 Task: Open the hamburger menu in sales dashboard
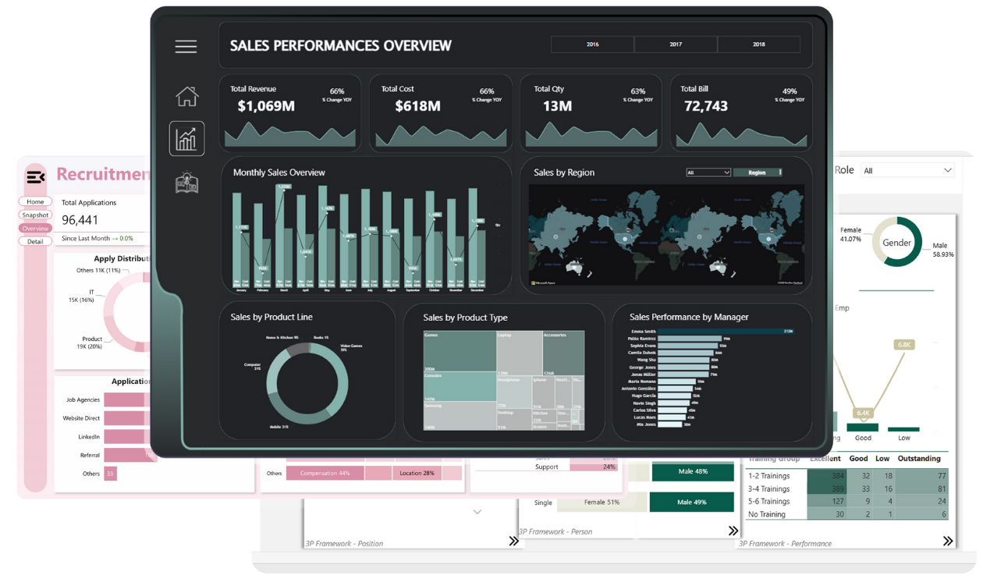click(186, 47)
